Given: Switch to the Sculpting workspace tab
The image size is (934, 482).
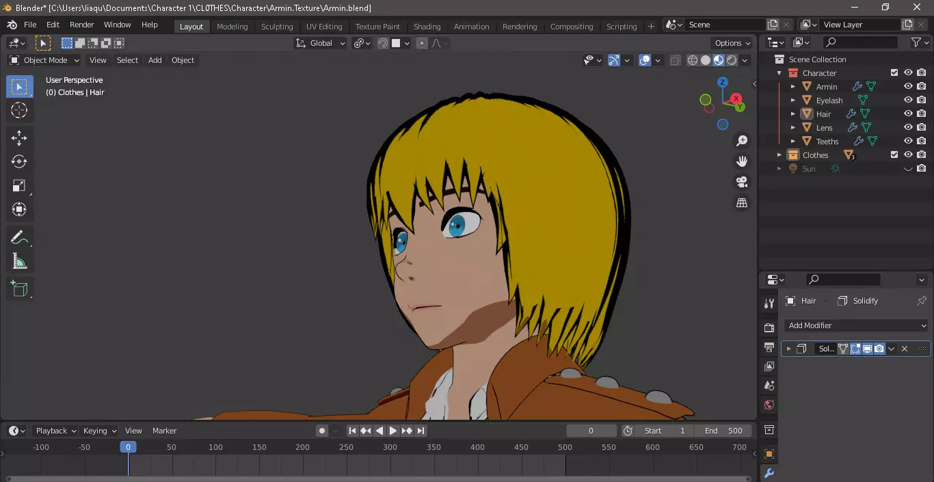Looking at the screenshot, I should click(x=277, y=27).
